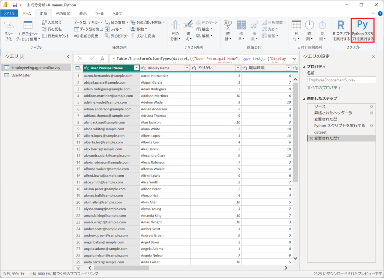
Task: Expand the formula bar
Action: coord(294,59)
